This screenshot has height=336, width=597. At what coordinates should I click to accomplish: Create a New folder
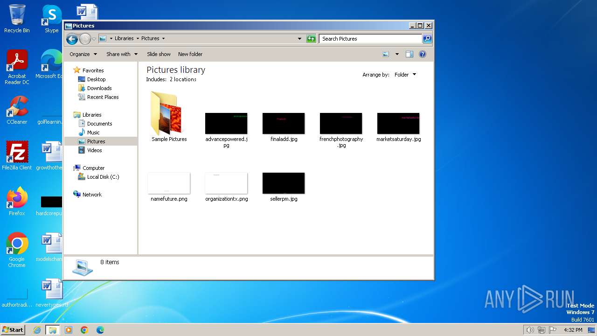(190, 54)
